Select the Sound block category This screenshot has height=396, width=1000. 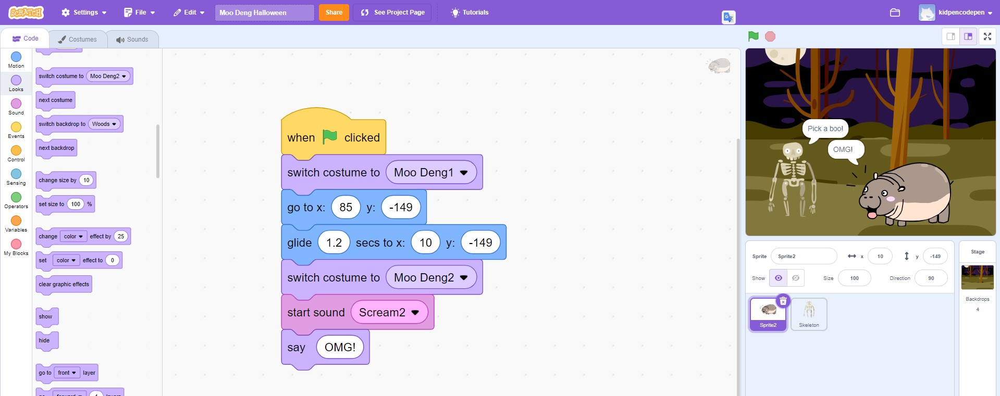pos(16,107)
